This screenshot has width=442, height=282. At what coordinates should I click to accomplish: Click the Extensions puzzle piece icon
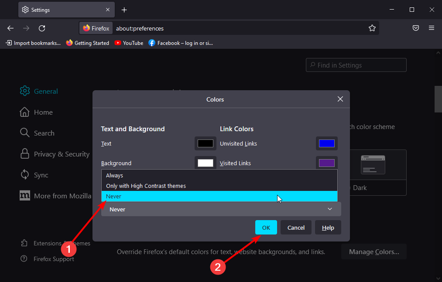(24, 243)
